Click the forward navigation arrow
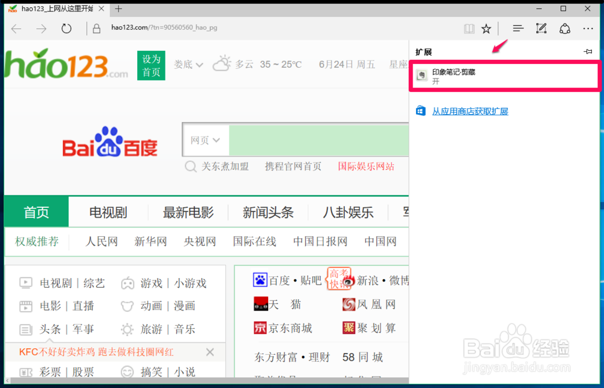The width and height of the screenshot is (604, 388). 41,28
